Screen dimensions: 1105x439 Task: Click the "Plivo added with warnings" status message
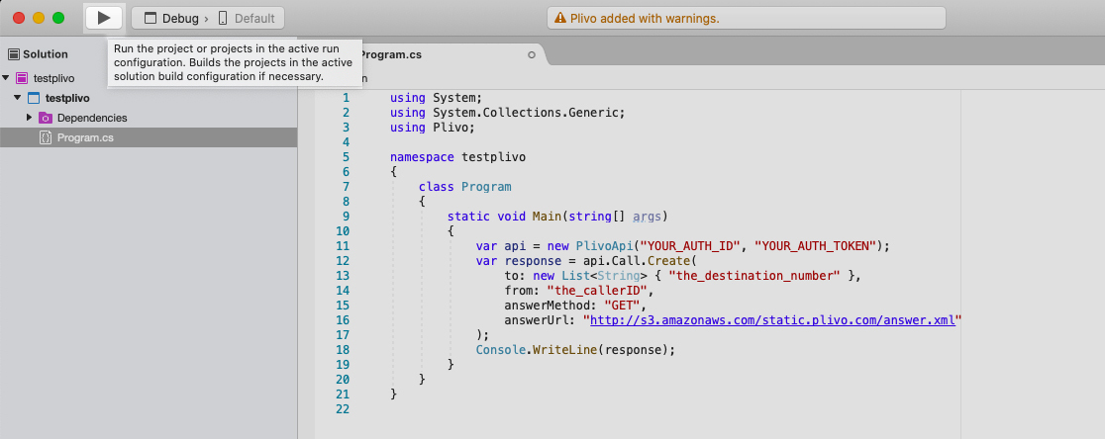(x=644, y=18)
